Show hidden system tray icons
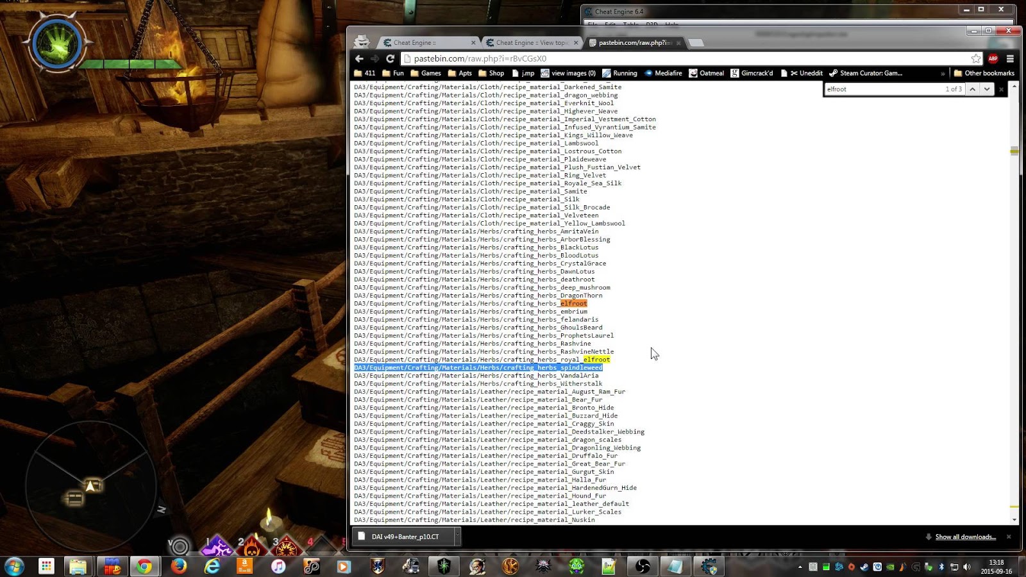Screen dimensions: 1026x577 pyautogui.click(x=800, y=567)
